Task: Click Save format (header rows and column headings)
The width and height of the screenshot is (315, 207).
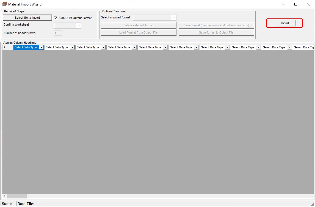Action: [x=216, y=25]
